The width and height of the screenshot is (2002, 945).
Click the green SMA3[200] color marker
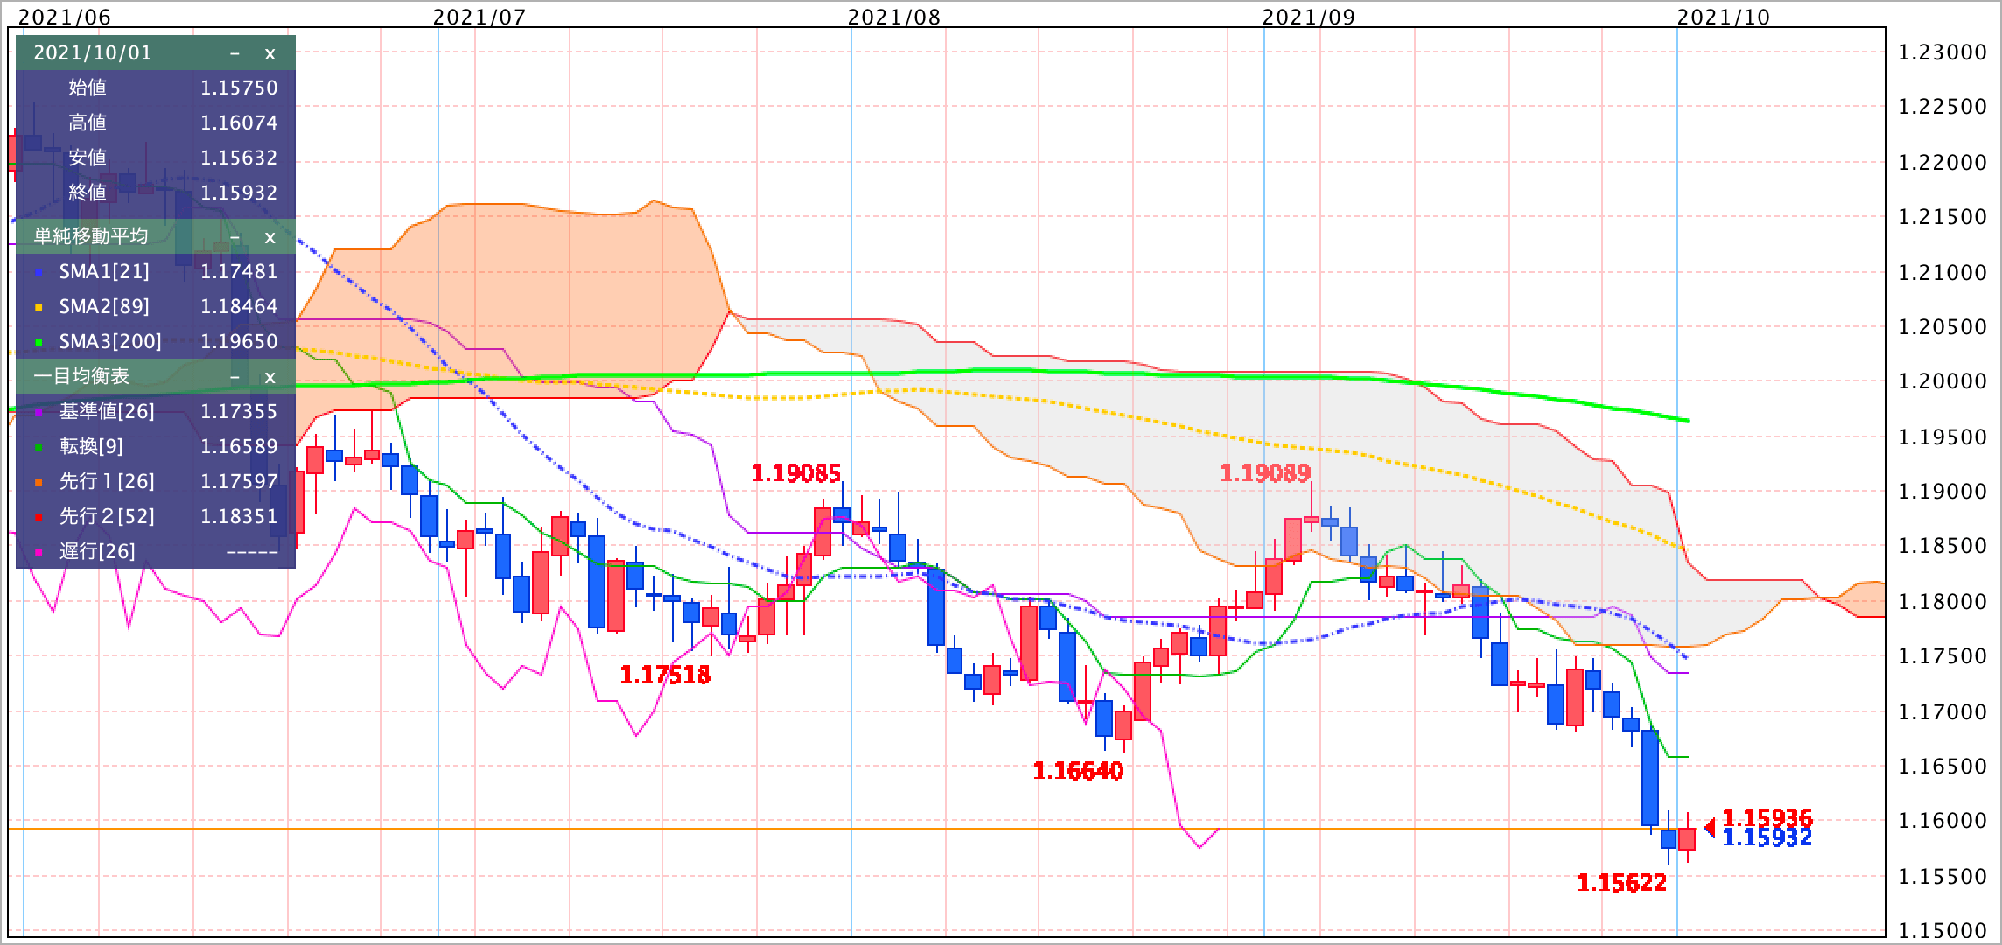tap(38, 343)
